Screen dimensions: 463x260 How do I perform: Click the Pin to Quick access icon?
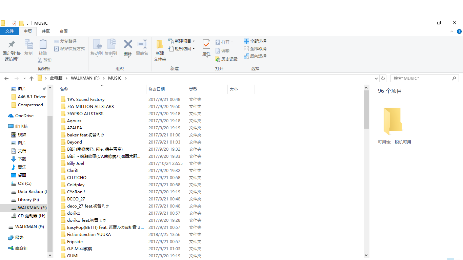[x=12, y=44]
